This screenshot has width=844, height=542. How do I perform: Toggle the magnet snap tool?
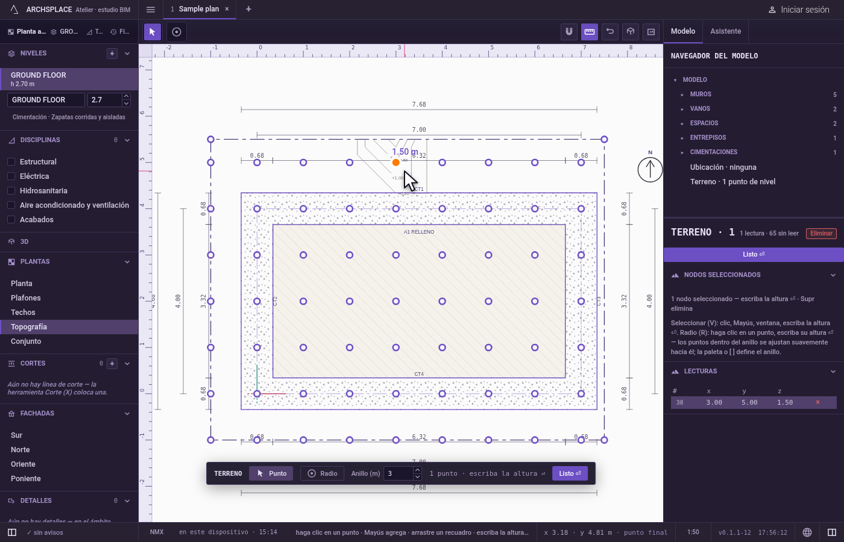click(x=569, y=32)
